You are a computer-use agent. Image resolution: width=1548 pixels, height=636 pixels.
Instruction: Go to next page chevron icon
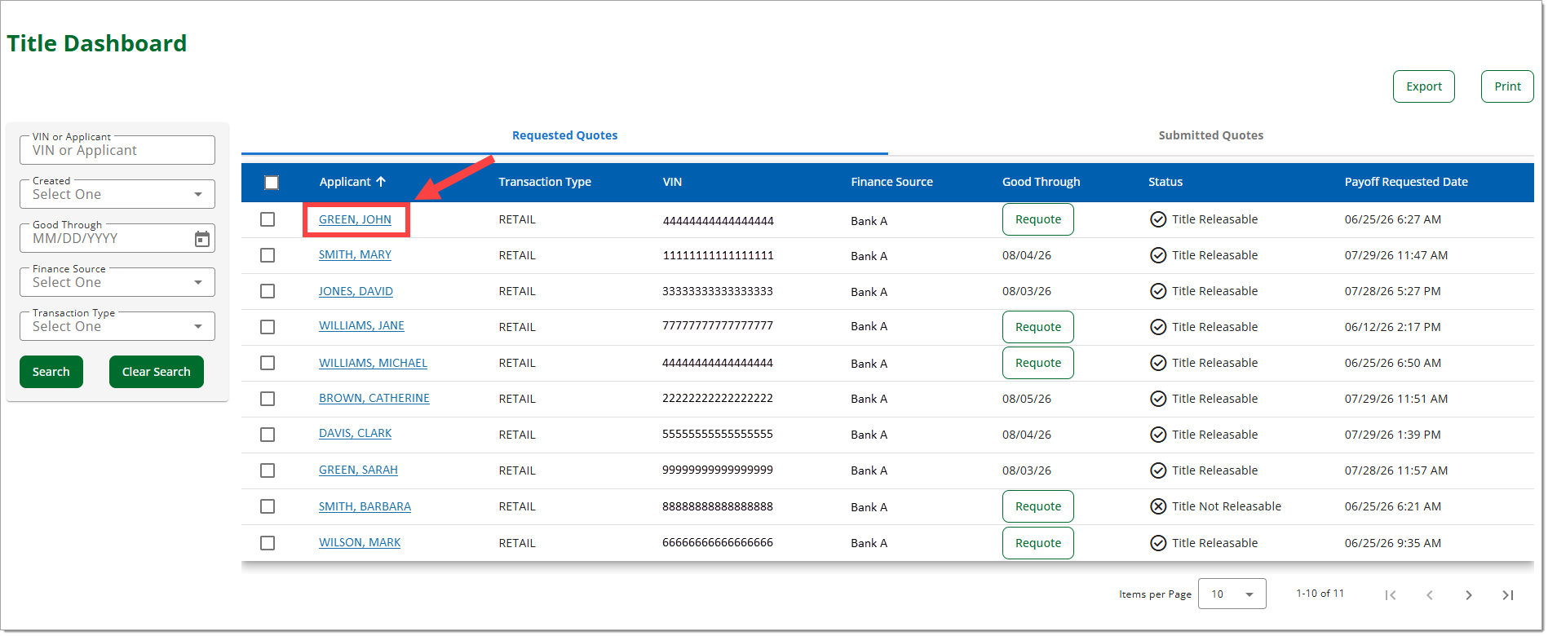click(x=1469, y=595)
